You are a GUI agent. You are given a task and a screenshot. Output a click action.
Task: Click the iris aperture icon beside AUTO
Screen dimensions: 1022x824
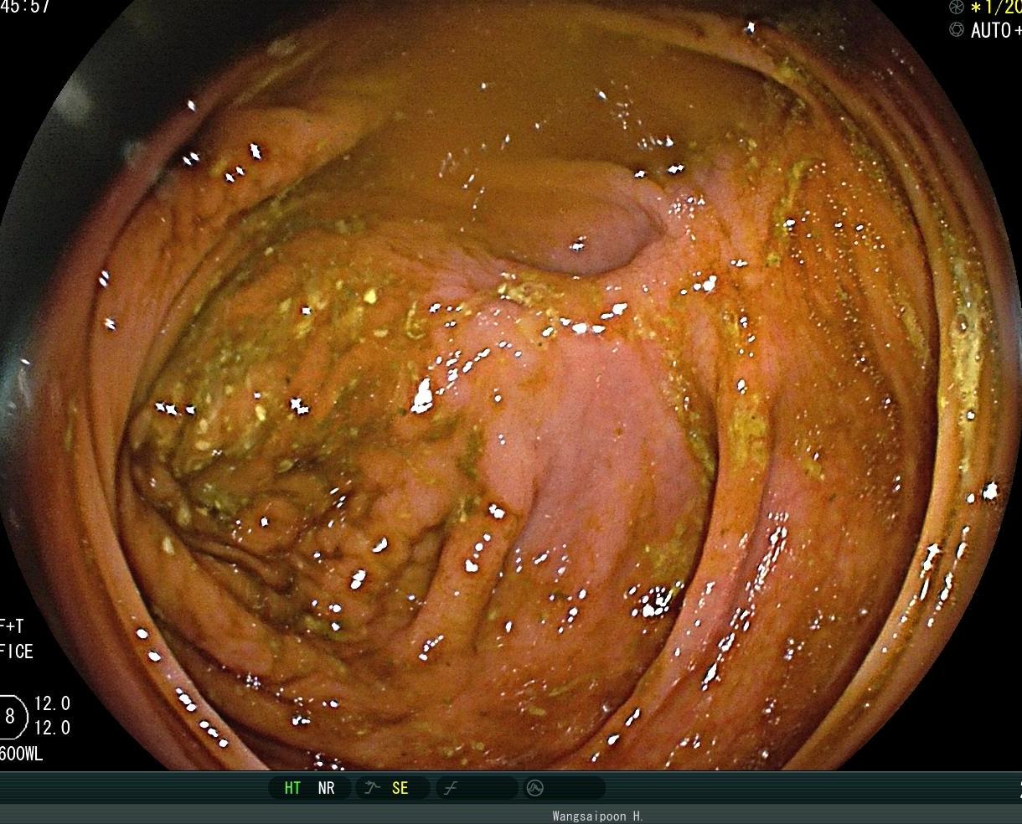[956, 29]
